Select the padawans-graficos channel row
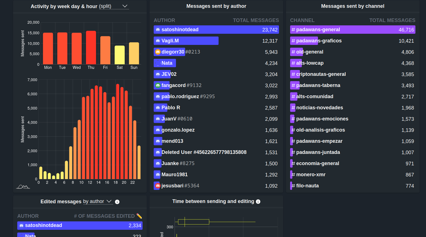 352,41
